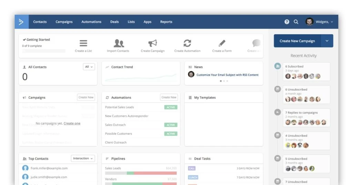Click the CALL deal task tag

(x=192, y=168)
